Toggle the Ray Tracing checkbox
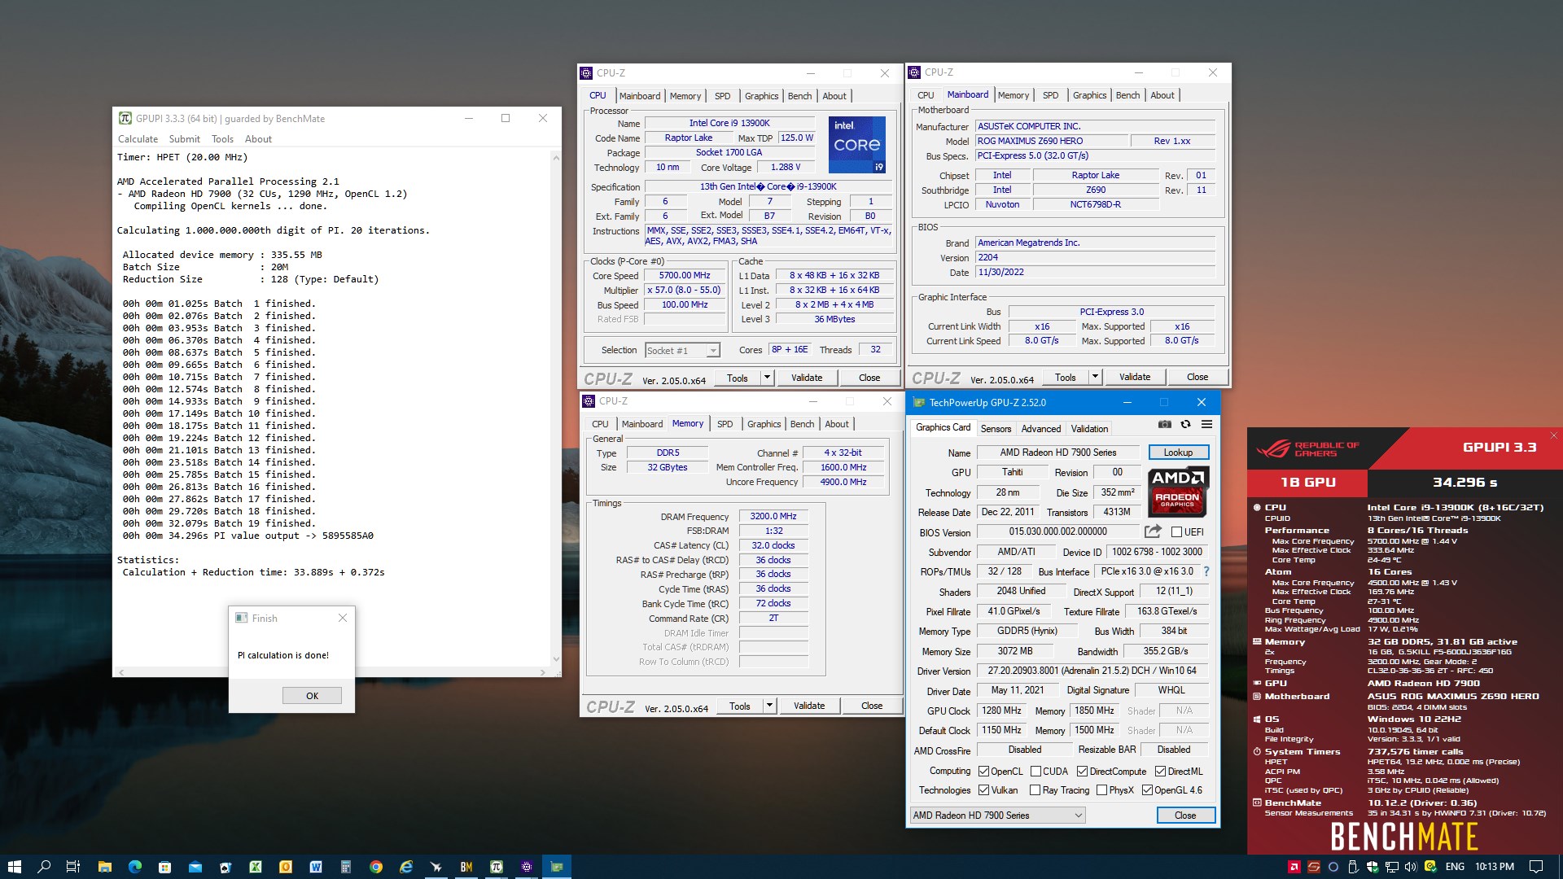This screenshot has width=1563, height=879. pos(1035,790)
